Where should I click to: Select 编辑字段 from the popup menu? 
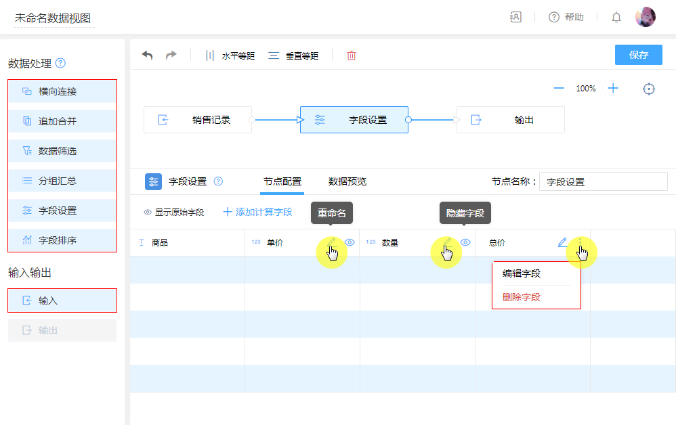(x=522, y=274)
